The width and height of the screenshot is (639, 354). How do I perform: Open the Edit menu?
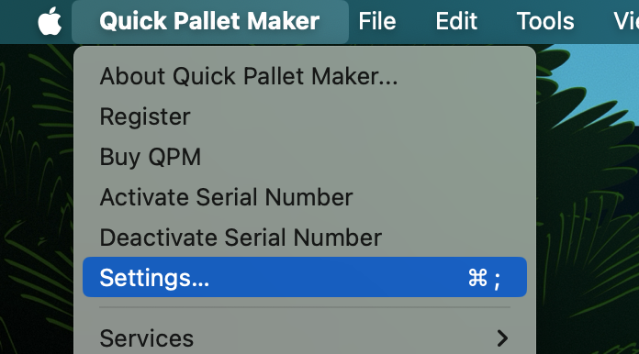(x=456, y=21)
